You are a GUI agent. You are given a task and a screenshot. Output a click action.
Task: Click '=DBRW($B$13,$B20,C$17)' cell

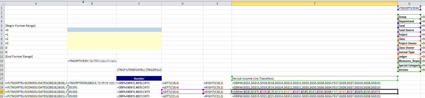[139, 92]
